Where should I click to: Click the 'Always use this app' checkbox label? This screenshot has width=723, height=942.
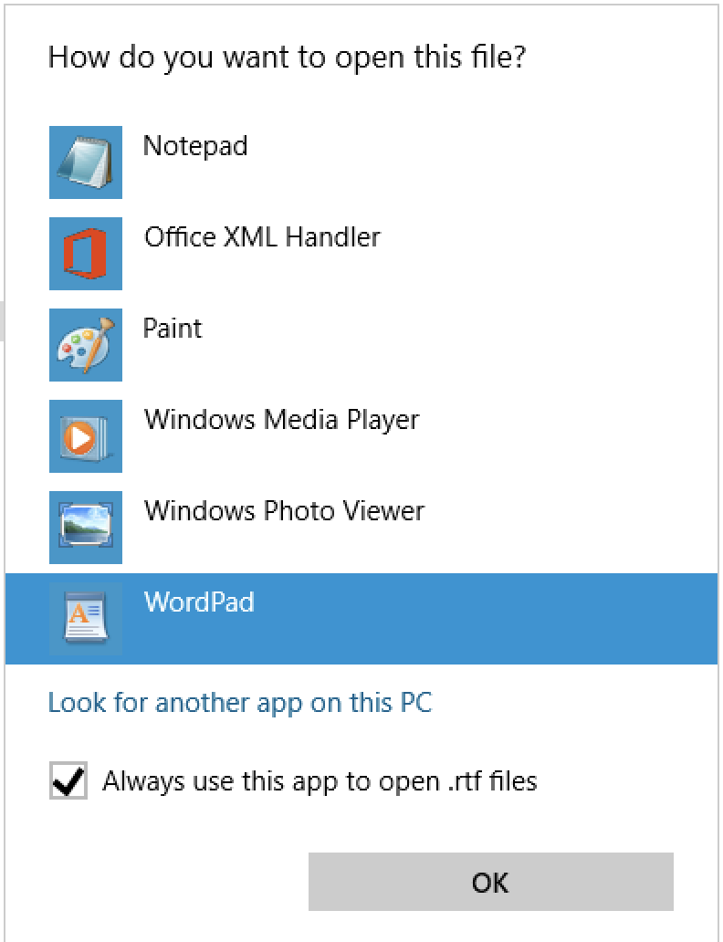click(x=320, y=782)
